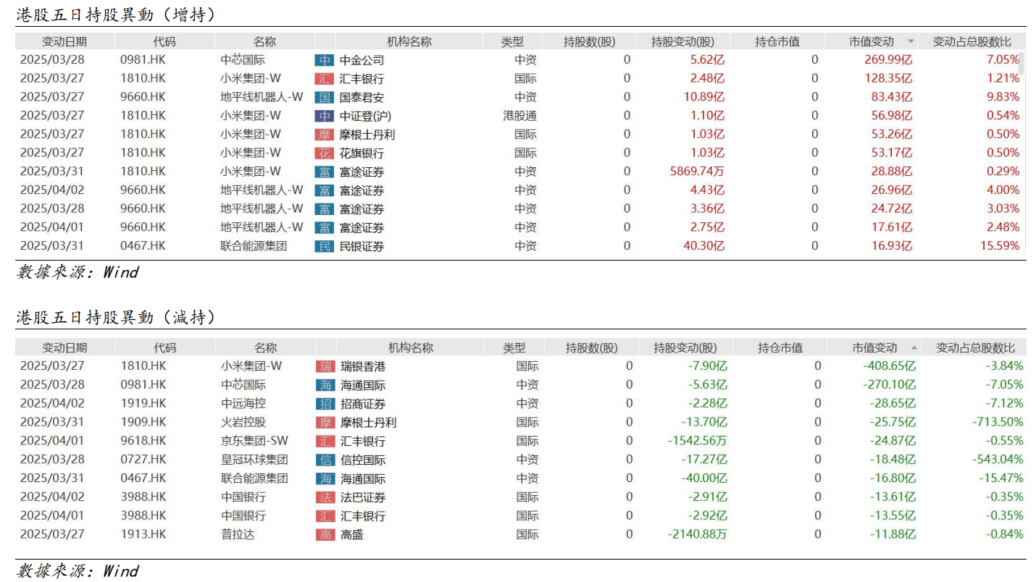Click the descending sort arrow in 增持 table's 市值变动 header
The image size is (1036, 582).
coord(911,42)
